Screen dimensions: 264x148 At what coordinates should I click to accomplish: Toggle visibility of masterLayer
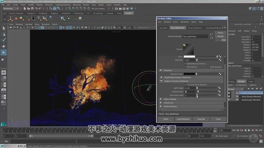(x=229, y=100)
